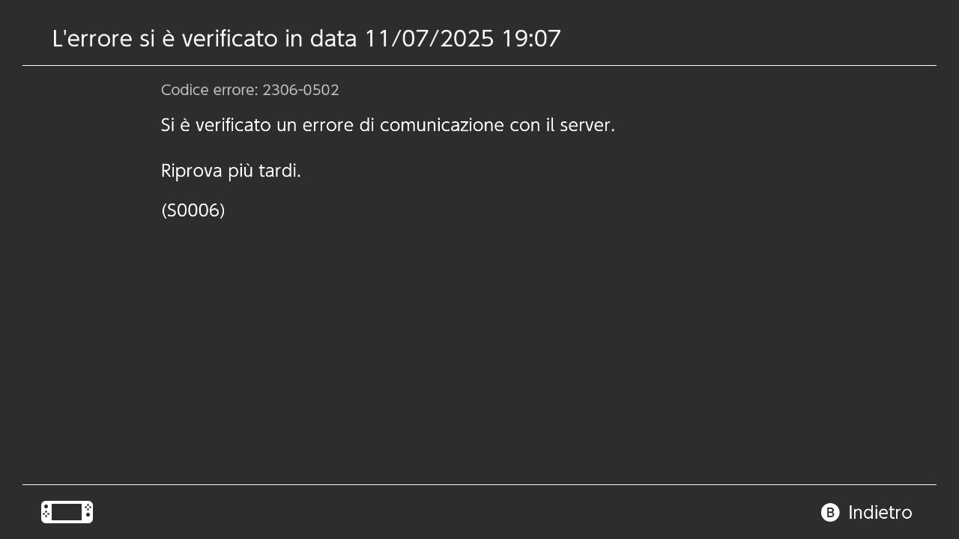The height and width of the screenshot is (539, 959).
Task: Click the "Codice errore:" label
Action: 209,91
